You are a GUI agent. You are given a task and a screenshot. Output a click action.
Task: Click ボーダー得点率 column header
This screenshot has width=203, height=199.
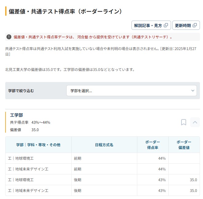pyautogui.click(x=153, y=145)
